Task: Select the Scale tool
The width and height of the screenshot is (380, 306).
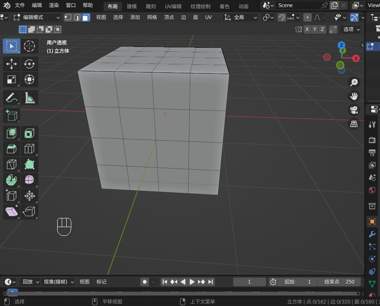Action: (11, 79)
